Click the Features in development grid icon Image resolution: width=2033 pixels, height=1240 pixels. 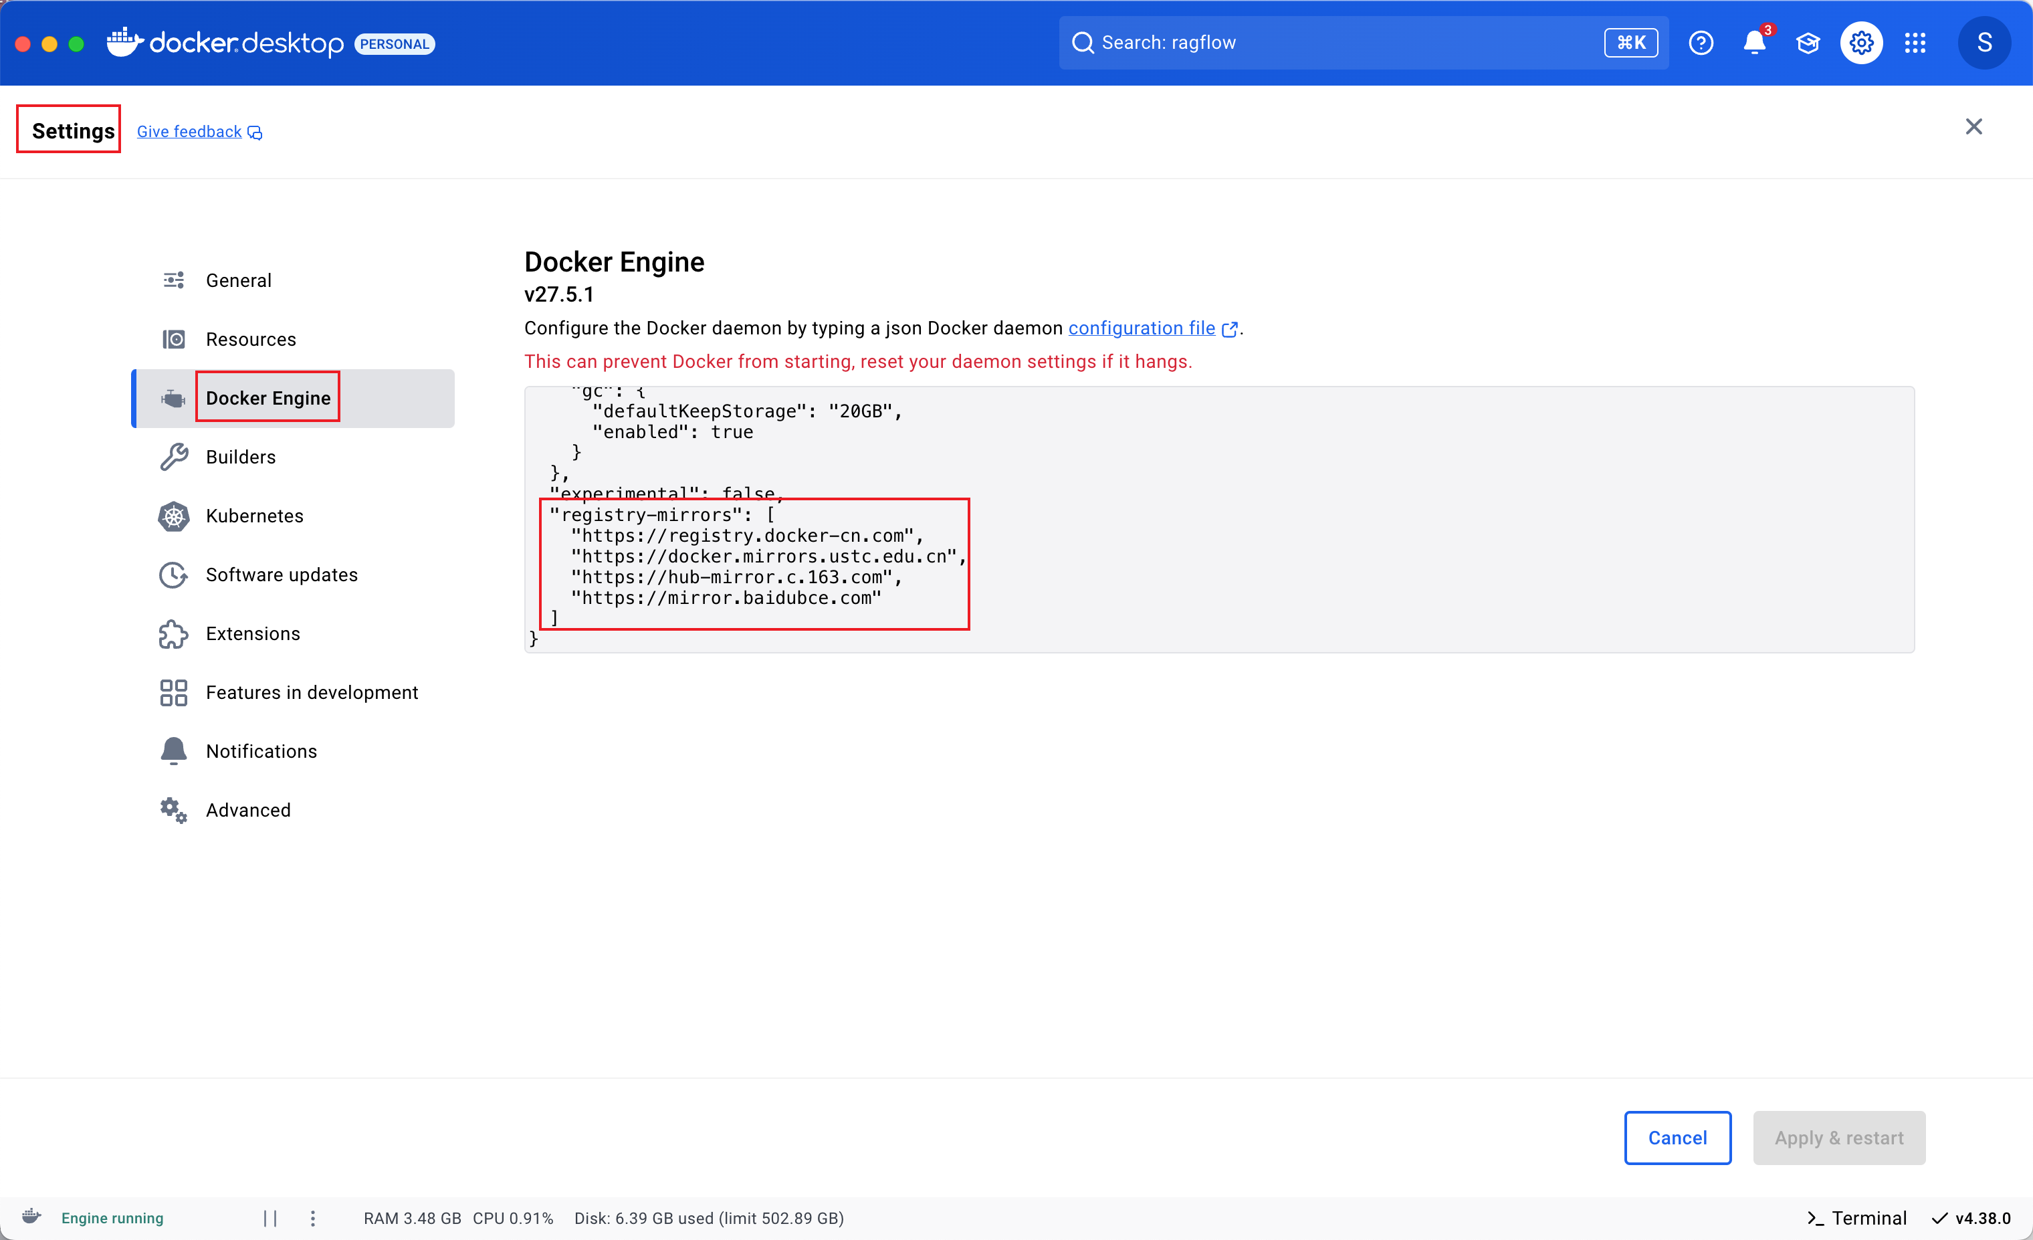(x=174, y=693)
